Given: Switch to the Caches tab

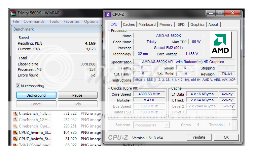Looking at the screenshot, I should tap(129, 24).
